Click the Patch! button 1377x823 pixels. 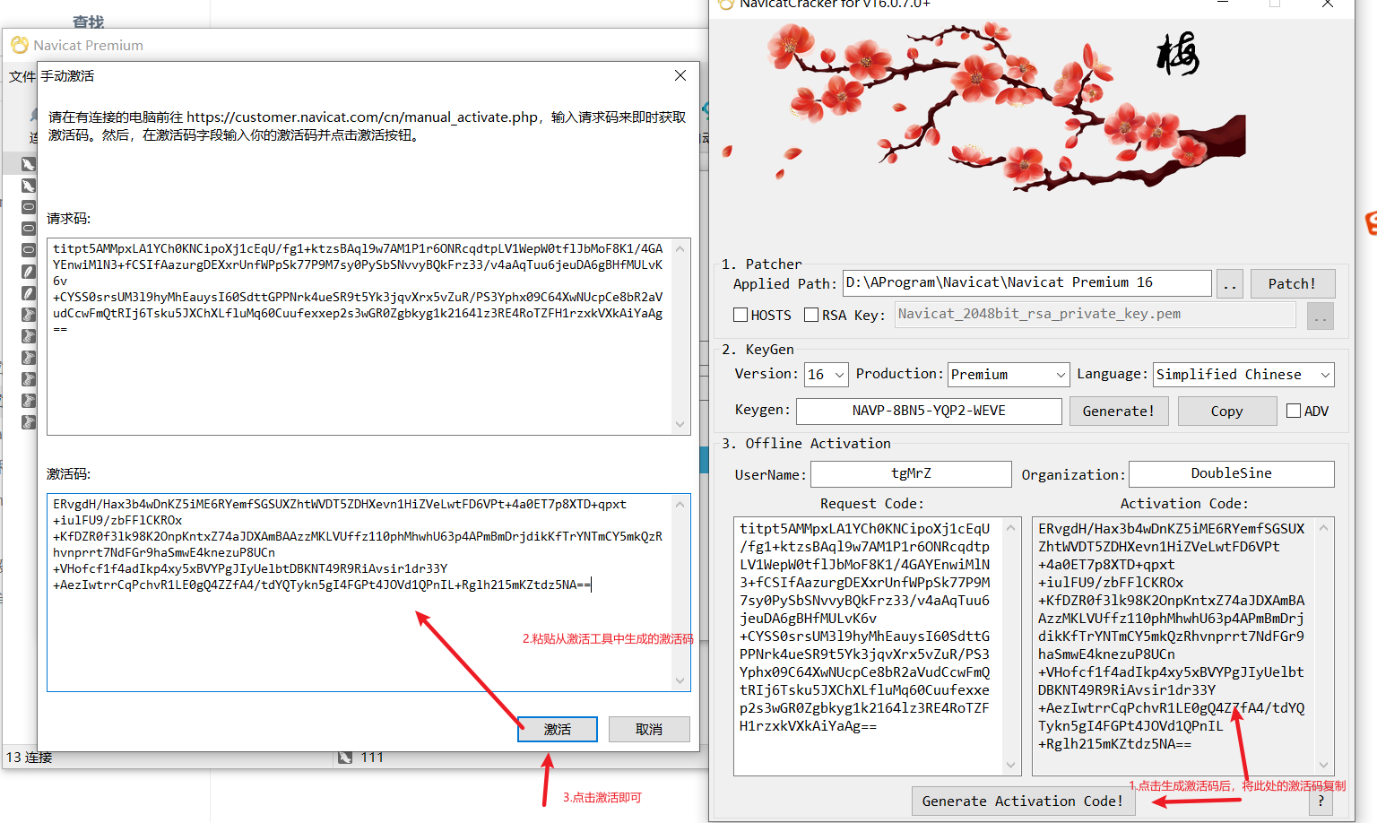click(x=1292, y=283)
